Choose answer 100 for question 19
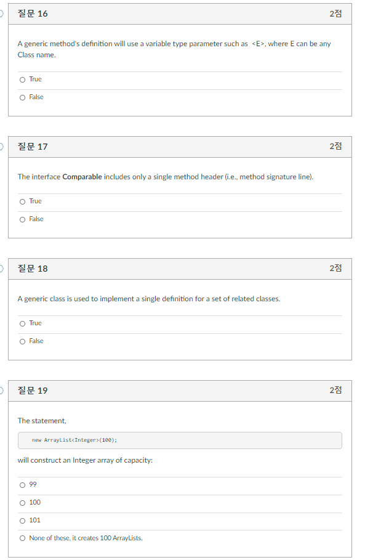Image resolution: width=365 pixels, height=560 pixels. [x=22, y=502]
